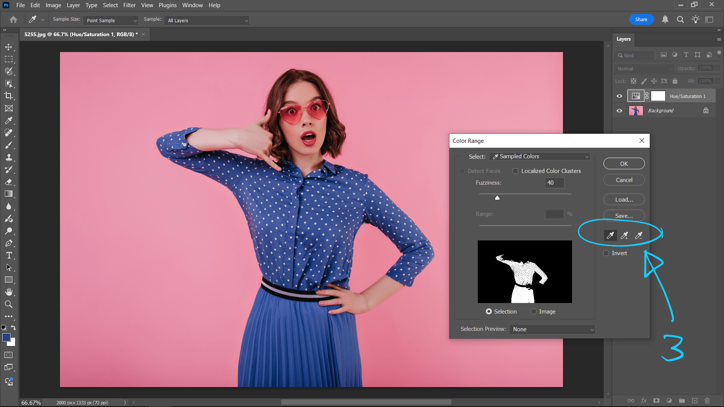Enable Localized Color Clusters checkbox

[515, 171]
